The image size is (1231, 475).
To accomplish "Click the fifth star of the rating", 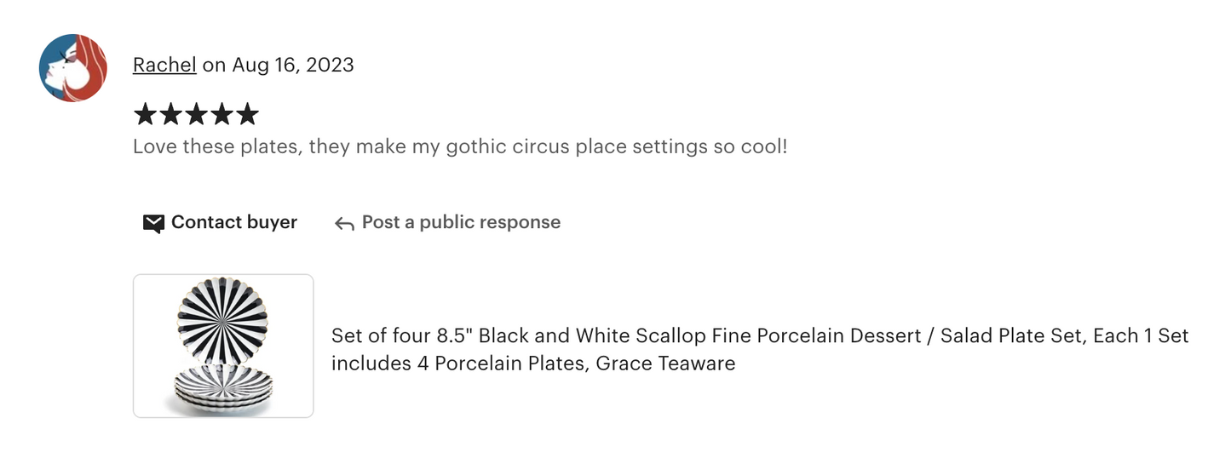I will 246,114.
